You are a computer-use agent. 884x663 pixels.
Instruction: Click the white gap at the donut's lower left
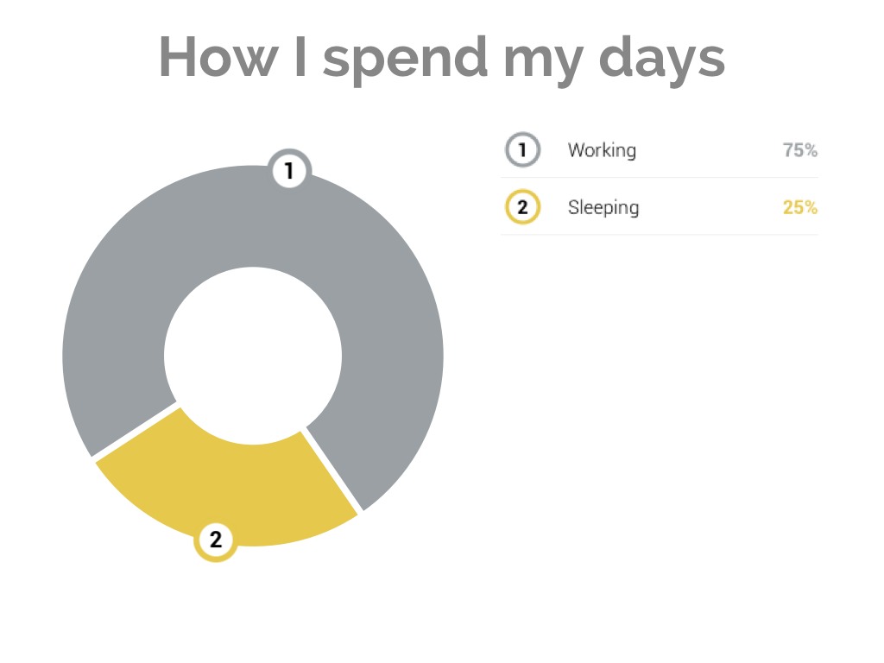[135, 430]
